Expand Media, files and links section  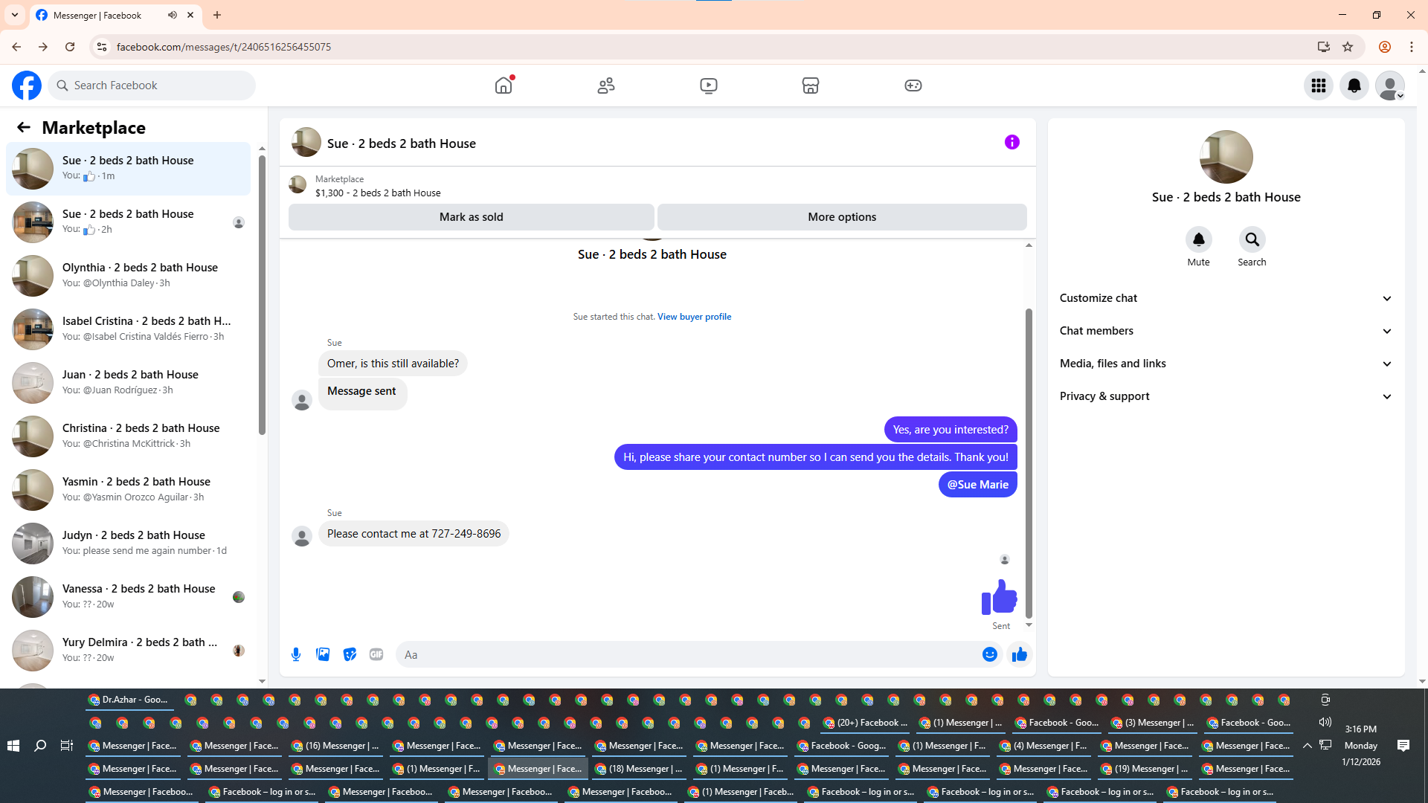[1226, 364]
